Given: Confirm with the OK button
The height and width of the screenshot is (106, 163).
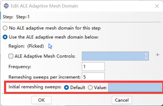Looking at the screenshot, I should pyautogui.click(x=41, y=100).
